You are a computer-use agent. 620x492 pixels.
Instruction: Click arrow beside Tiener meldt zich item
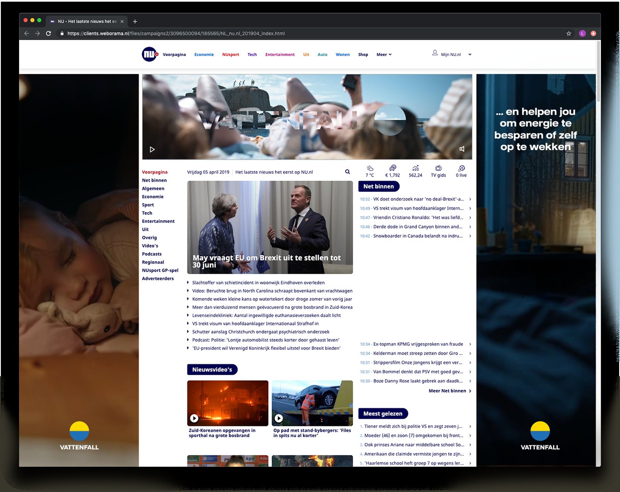[470, 426]
